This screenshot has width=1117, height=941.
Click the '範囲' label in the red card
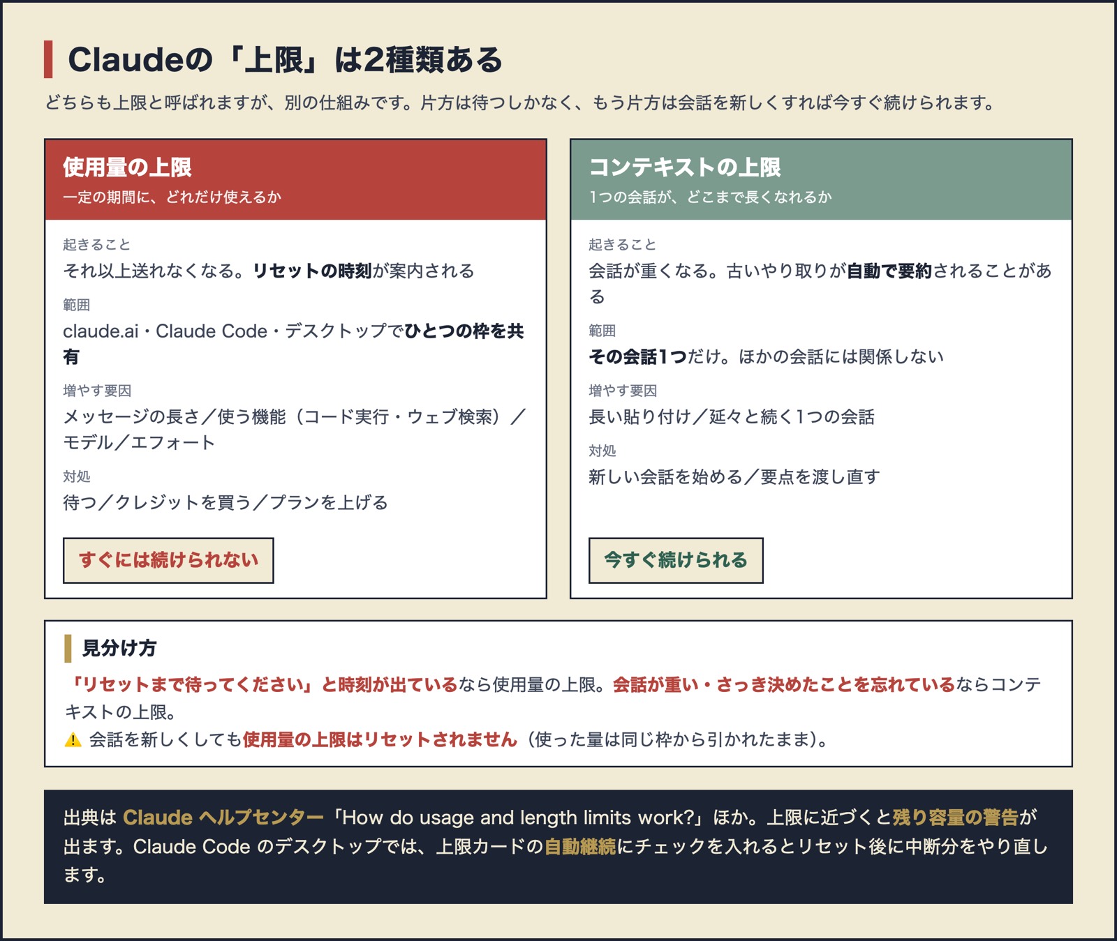tap(77, 305)
